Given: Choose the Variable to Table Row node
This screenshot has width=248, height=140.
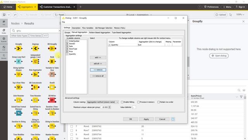Looking at the screenshot, I should [x=52, y=74].
